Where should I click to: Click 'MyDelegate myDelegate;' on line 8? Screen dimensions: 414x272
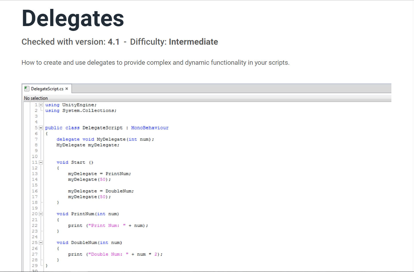[x=88, y=145]
